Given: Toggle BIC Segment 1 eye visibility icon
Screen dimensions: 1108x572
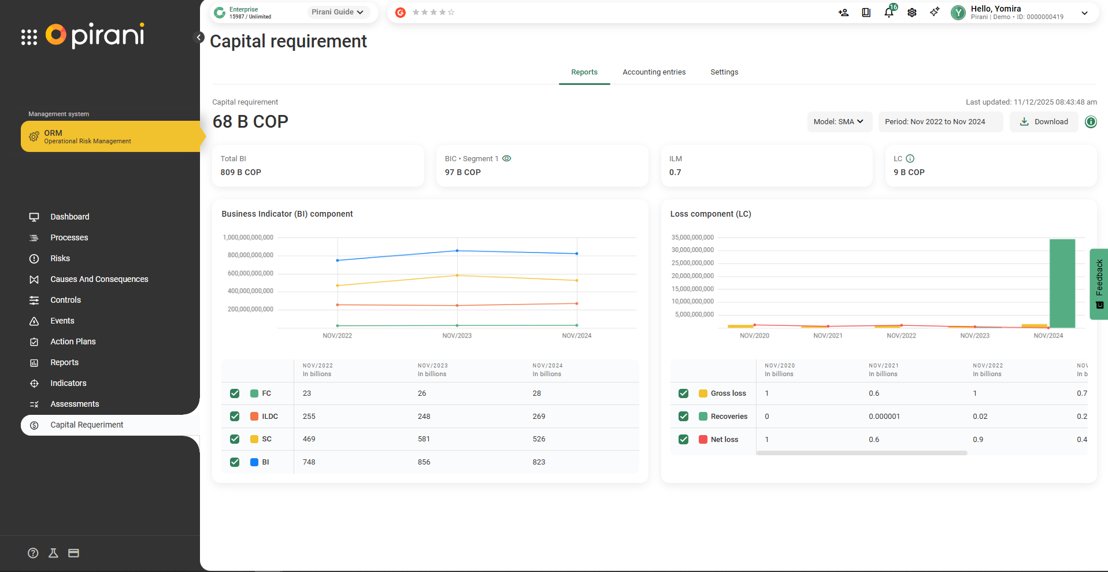Looking at the screenshot, I should [507, 159].
